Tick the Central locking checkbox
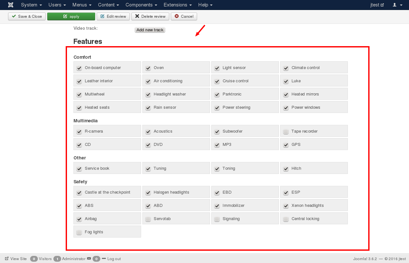The height and width of the screenshot is (263, 409). pos(286,219)
